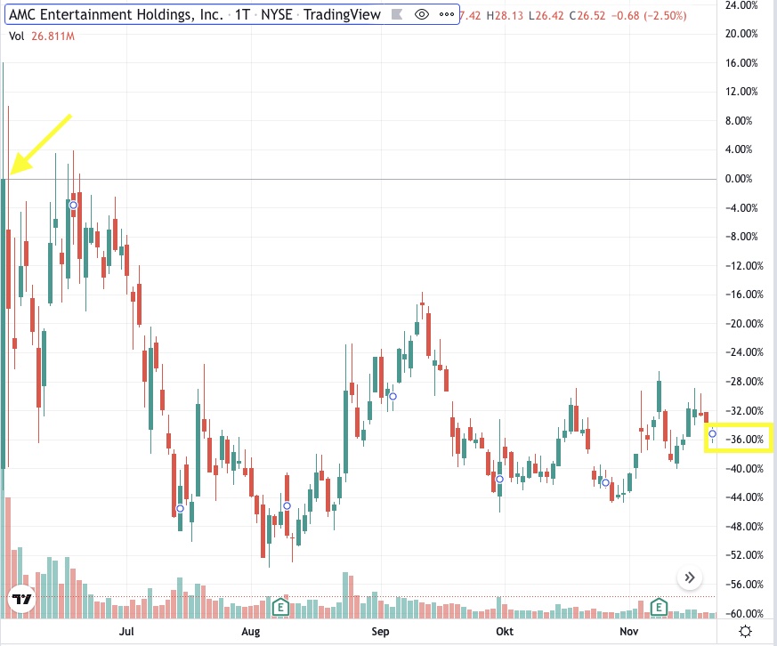777x646 pixels.
Task: Click the circle marker at September candle
Action: pyautogui.click(x=393, y=396)
